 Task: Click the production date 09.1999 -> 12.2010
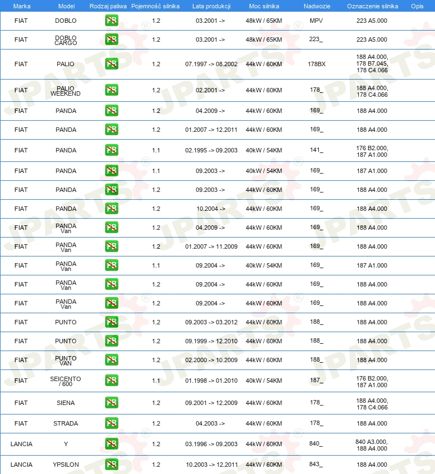pyautogui.click(x=211, y=341)
